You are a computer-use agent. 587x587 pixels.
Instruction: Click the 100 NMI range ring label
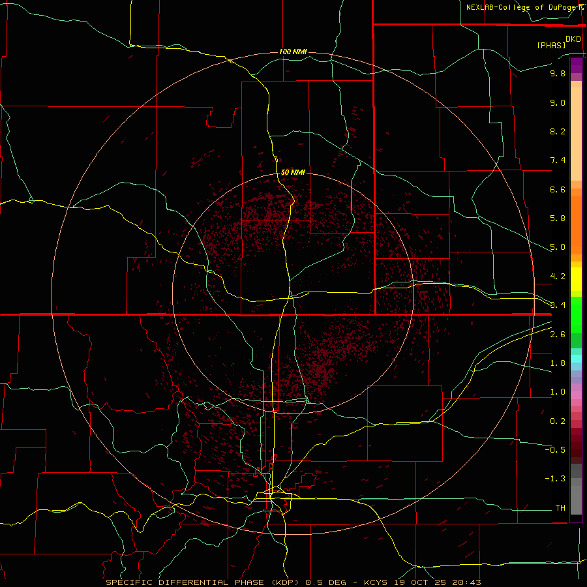293,52
